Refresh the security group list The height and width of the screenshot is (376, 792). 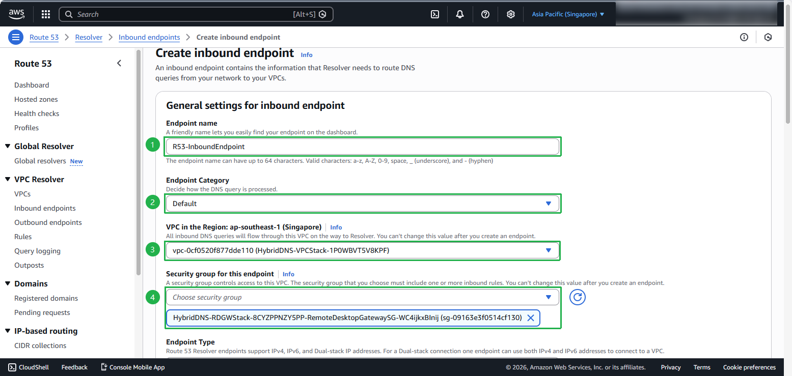pos(577,297)
